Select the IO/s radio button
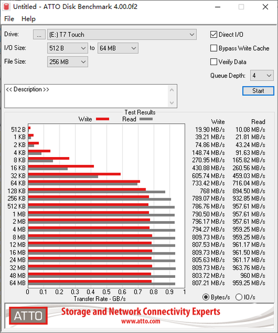This screenshot has width=278, height=333. click(239, 297)
